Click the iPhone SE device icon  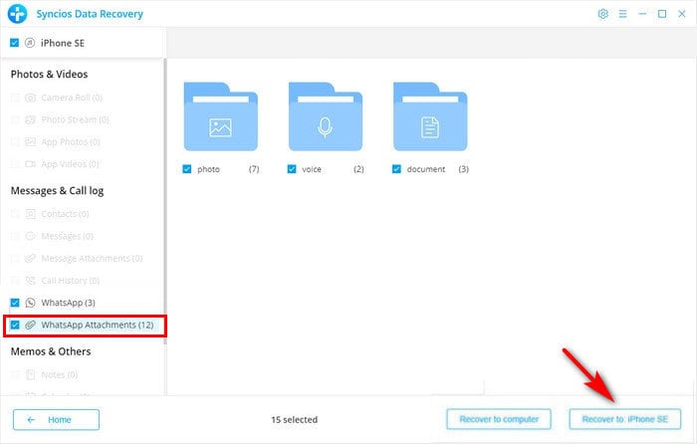coord(30,43)
